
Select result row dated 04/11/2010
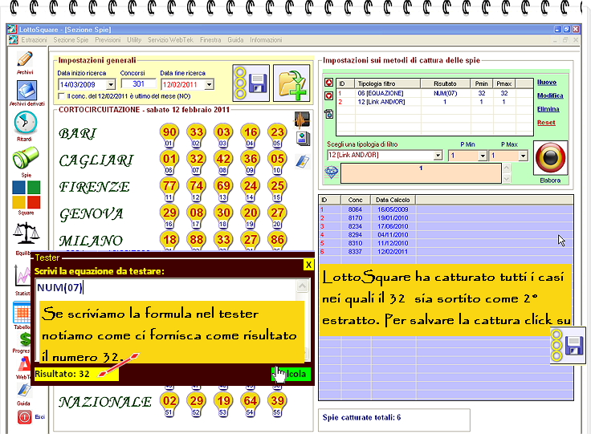tap(446, 234)
